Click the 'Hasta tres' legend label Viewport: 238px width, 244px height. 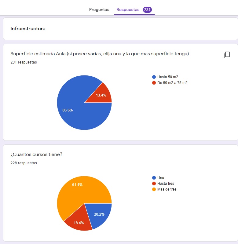tap(166, 184)
